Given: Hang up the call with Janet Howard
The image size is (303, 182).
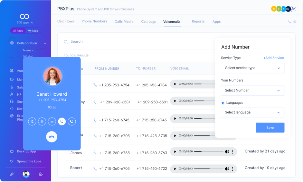Looking at the screenshot, I should (x=52, y=137).
